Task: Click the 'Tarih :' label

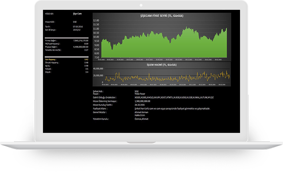Action: coord(48,27)
